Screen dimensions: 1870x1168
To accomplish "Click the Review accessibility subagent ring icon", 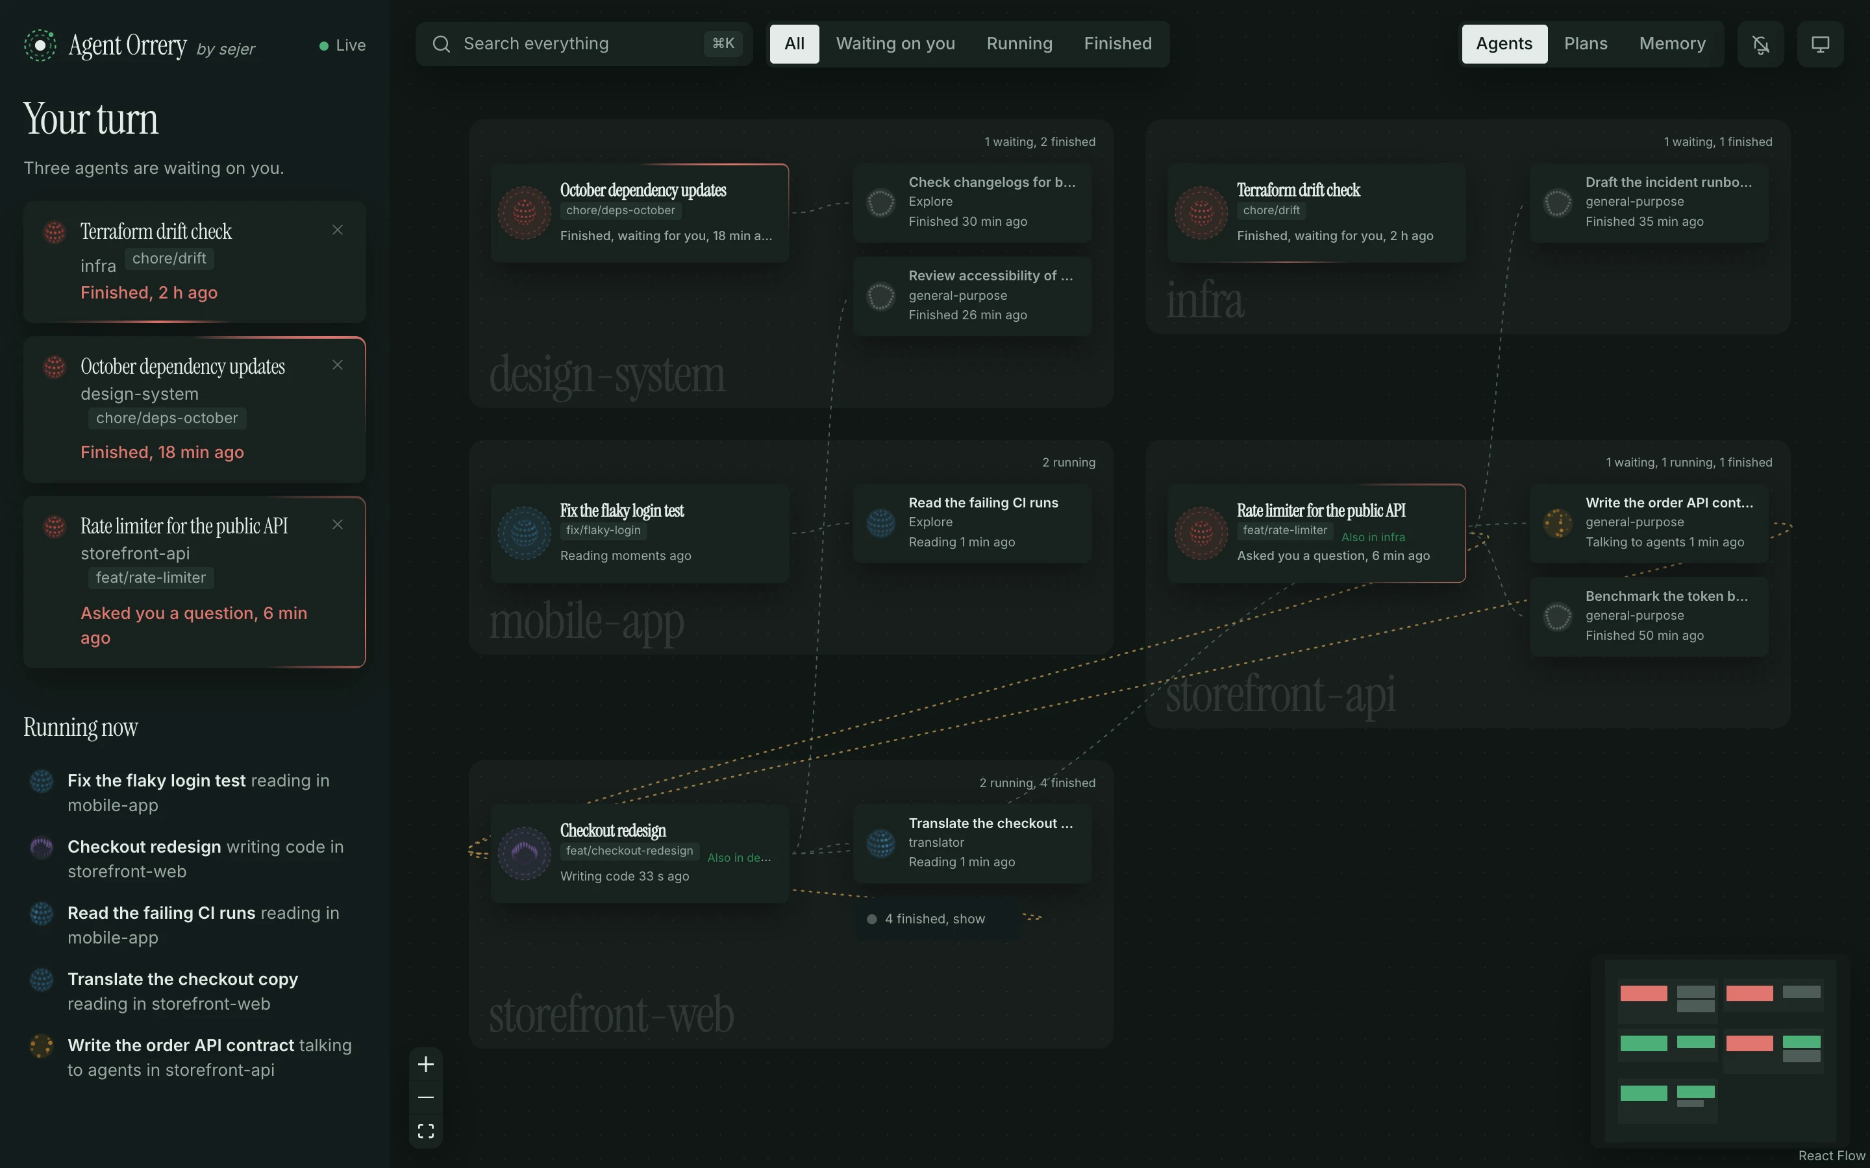I will point(881,296).
